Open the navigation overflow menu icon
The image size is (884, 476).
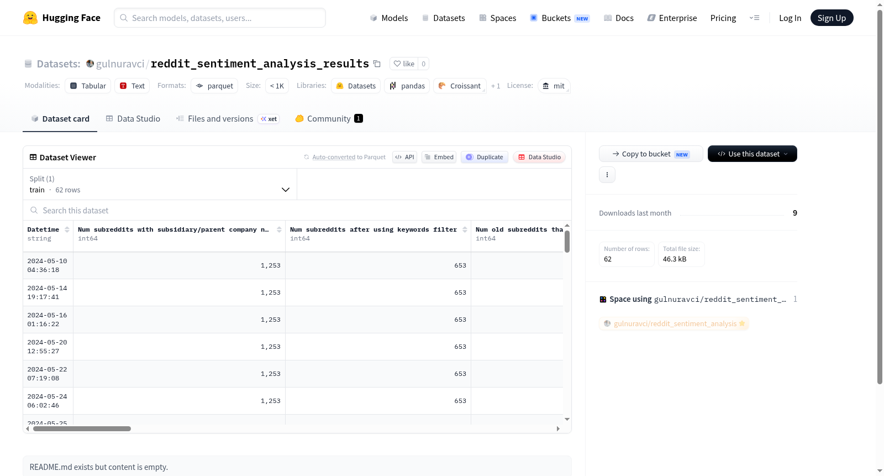(x=754, y=18)
